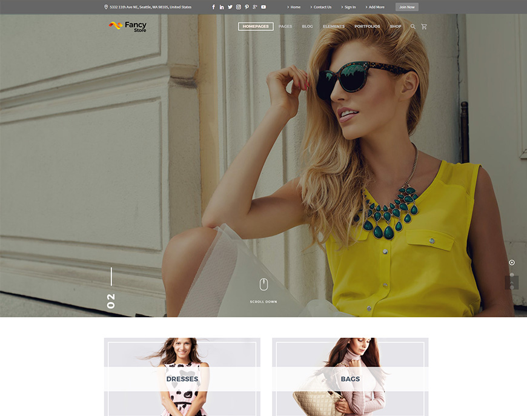Open the search magnifier in the navbar
Screen dimensions: 527x416
point(413,27)
